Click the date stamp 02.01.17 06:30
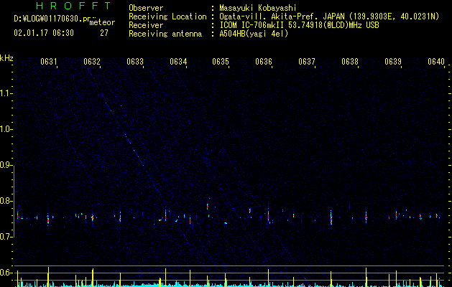 (44, 33)
